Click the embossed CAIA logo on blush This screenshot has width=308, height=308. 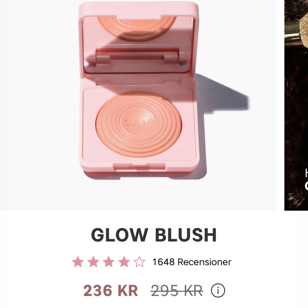coord(139,123)
